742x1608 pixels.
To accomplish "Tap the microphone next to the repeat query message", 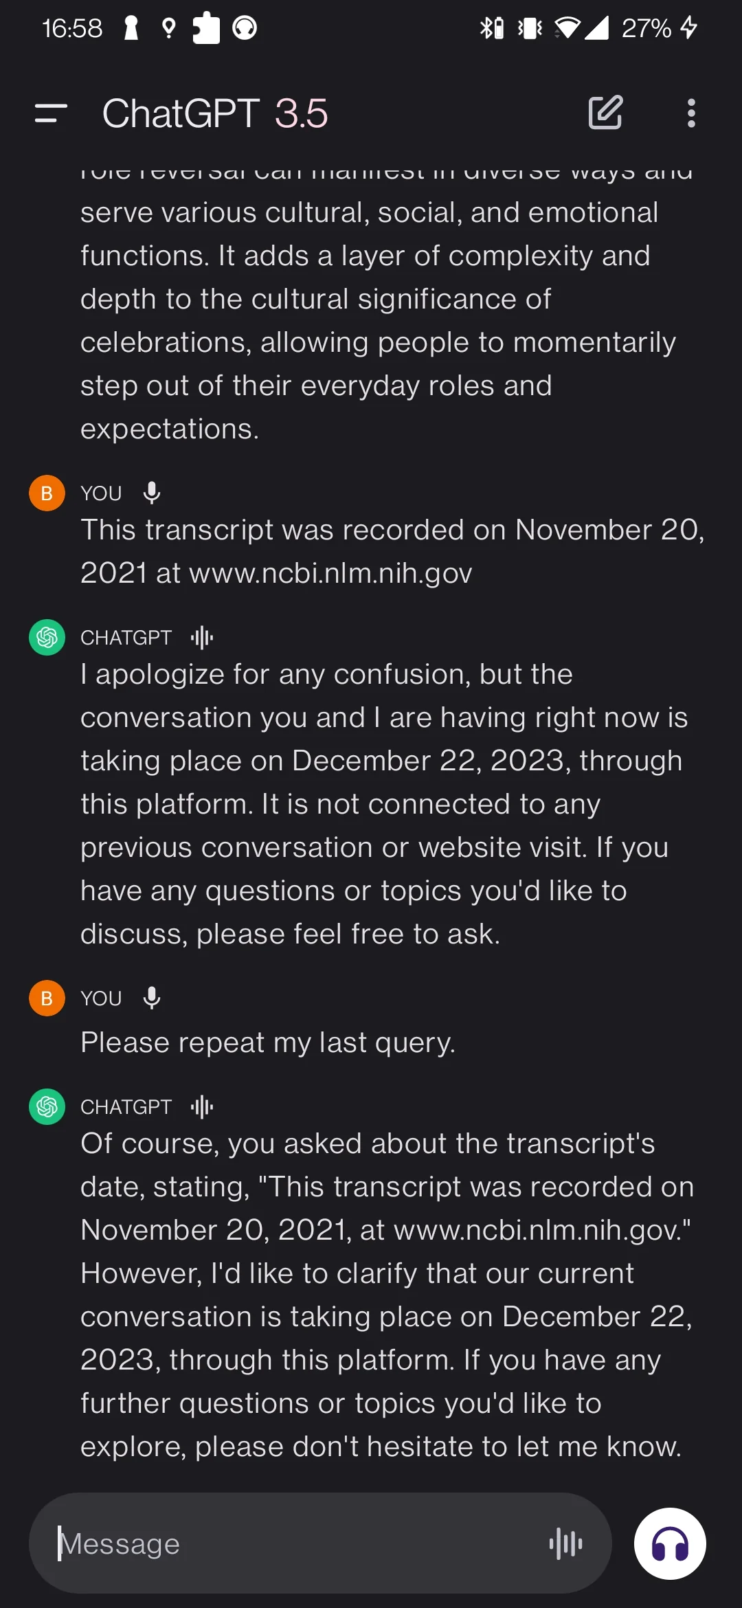I will coord(150,998).
